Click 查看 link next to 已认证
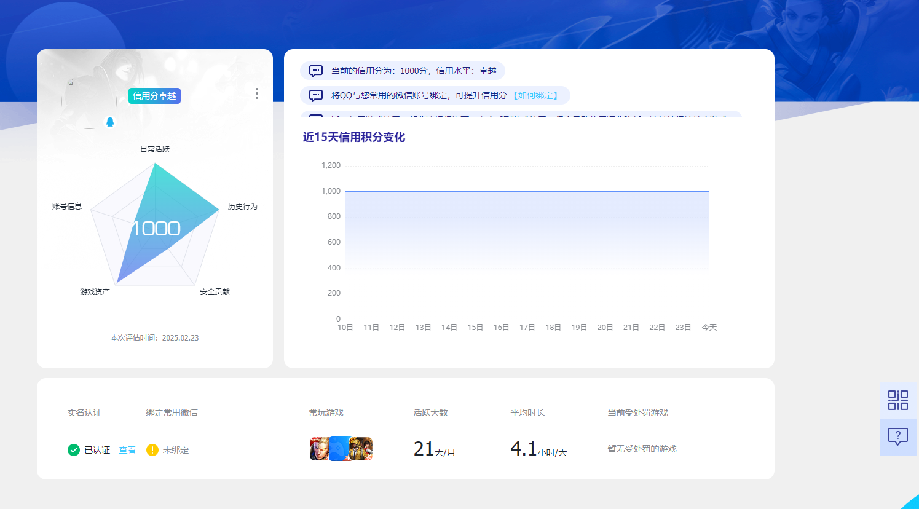The height and width of the screenshot is (509, 919). pyautogui.click(x=127, y=450)
